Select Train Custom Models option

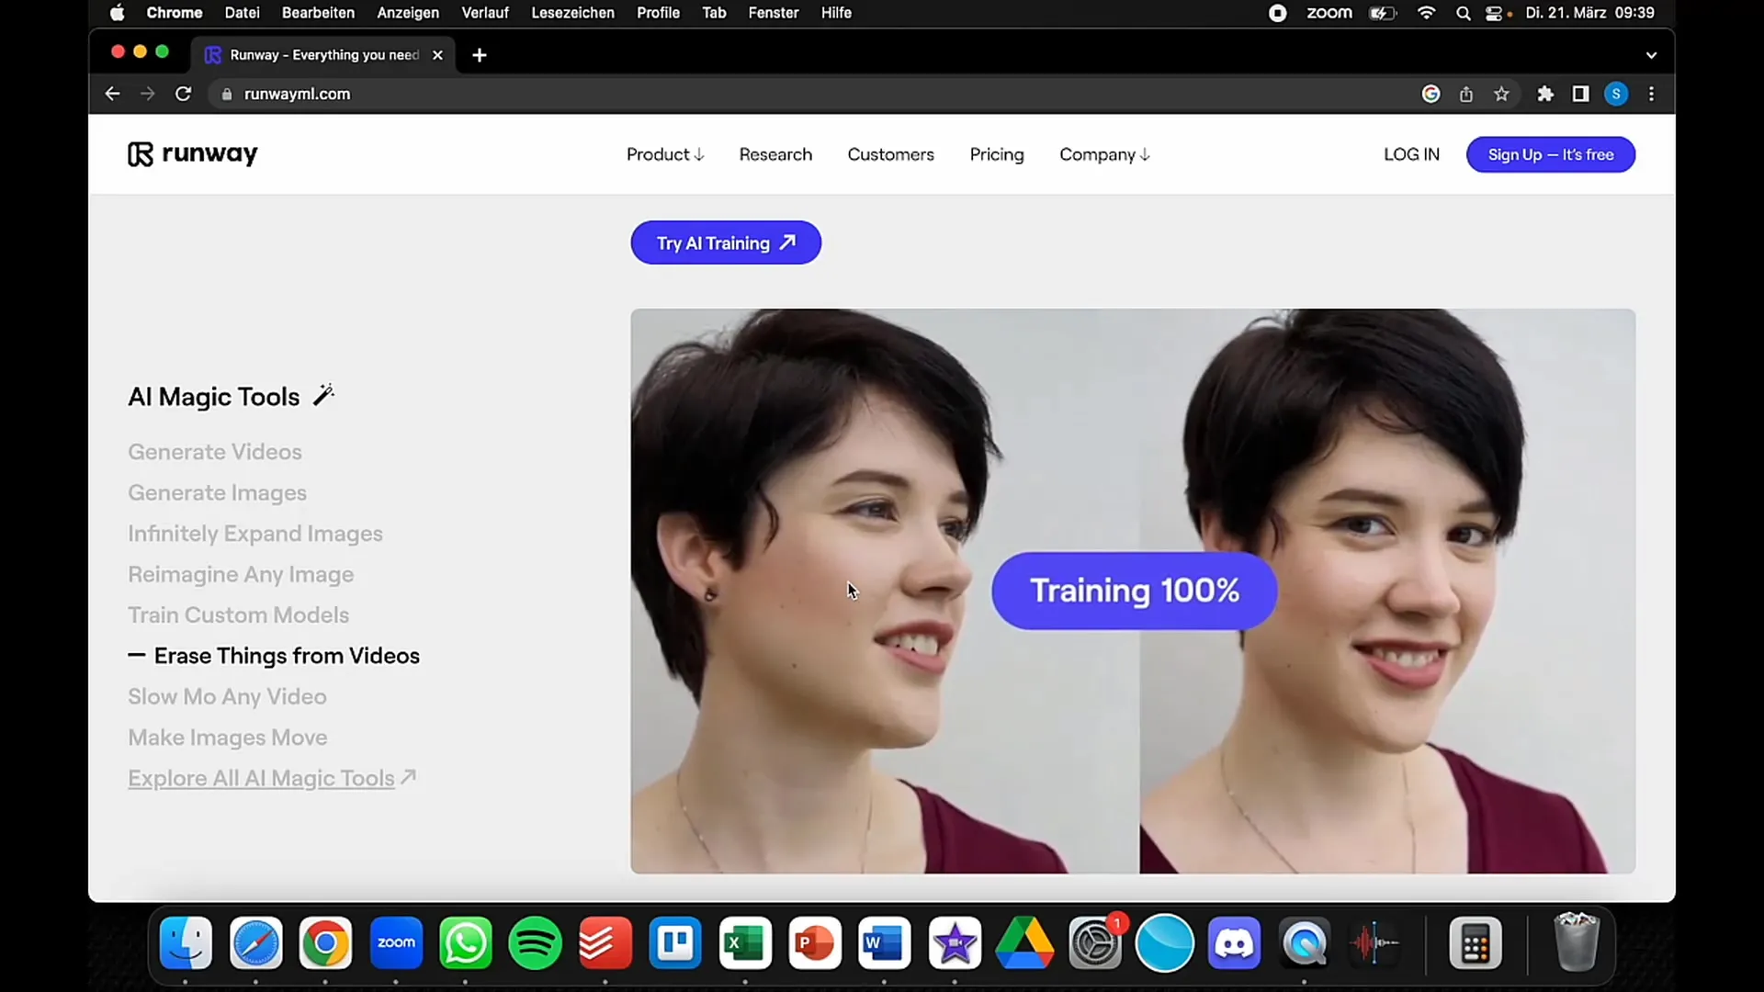click(239, 614)
